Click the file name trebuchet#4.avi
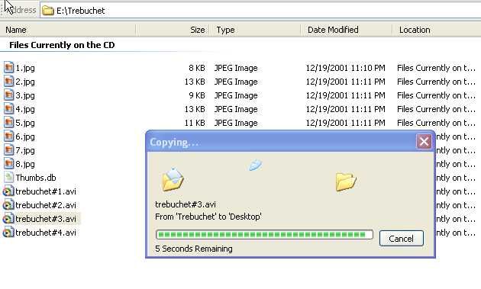The image size is (481, 289). (x=46, y=233)
